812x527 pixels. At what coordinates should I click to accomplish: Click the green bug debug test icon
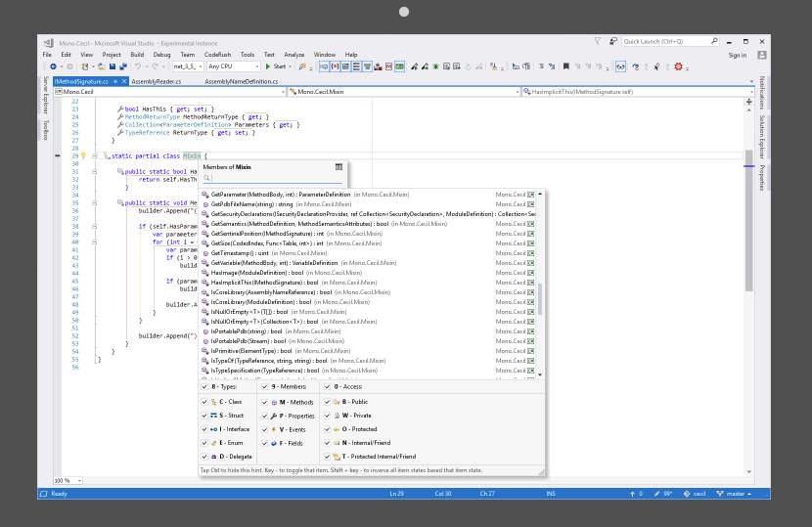click(x=435, y=66)
